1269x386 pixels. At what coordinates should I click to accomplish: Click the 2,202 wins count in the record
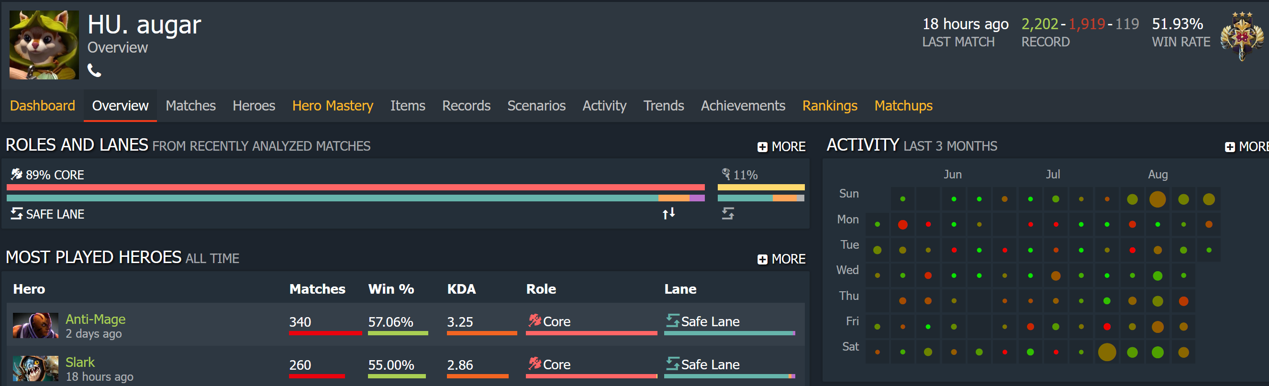[1039, 23]
